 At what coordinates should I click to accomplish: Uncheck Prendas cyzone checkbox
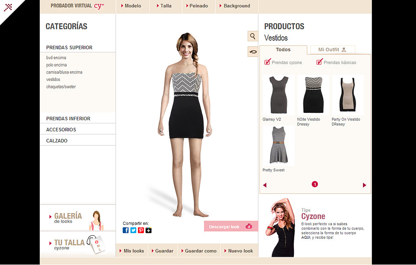268,62
